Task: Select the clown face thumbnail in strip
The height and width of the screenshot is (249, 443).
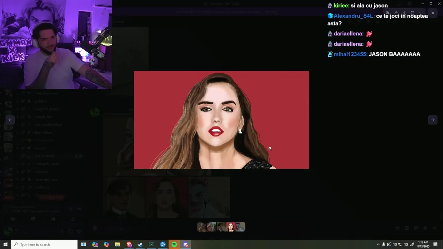Action: [x=241, y=227]
